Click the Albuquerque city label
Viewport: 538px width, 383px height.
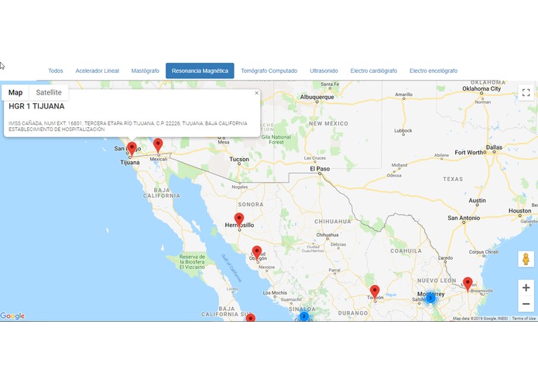[317, 97]
